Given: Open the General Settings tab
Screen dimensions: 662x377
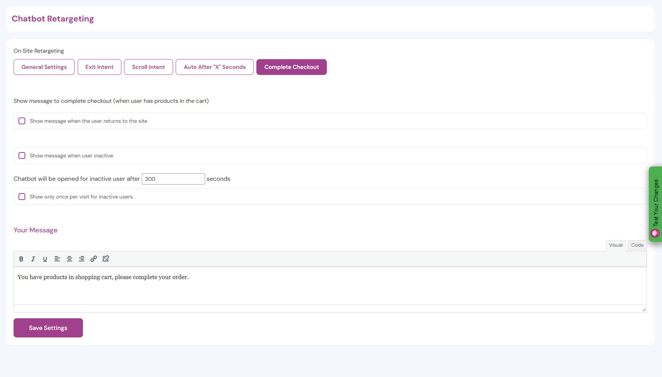Looking at the screenshot, I should 44,67.
